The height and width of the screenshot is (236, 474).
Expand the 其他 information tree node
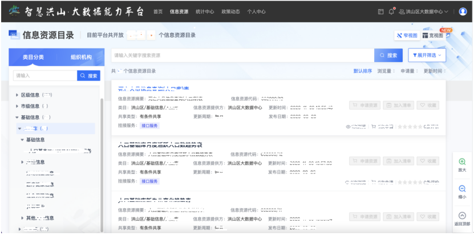pyautogui.click(x=22, y=218)
